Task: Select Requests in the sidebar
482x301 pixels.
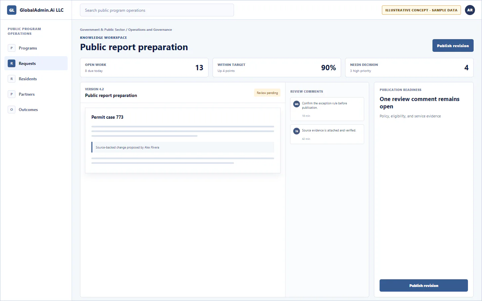Action: (36, 63)
